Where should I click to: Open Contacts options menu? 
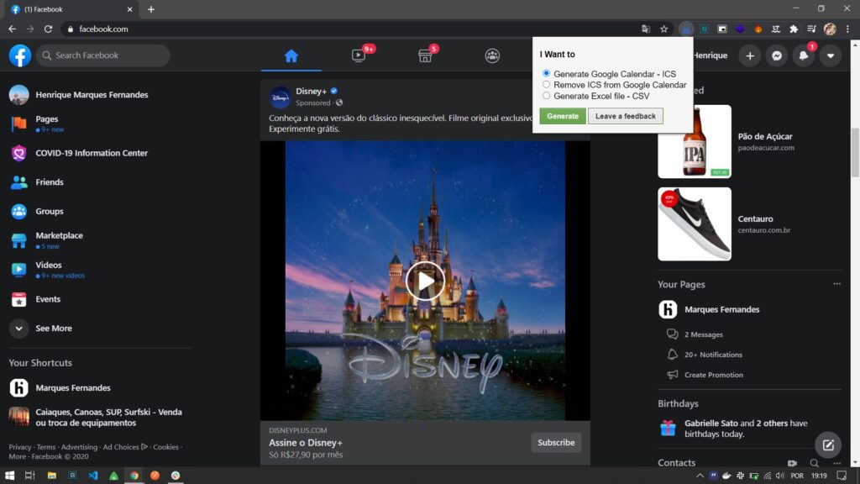[836, 463]
